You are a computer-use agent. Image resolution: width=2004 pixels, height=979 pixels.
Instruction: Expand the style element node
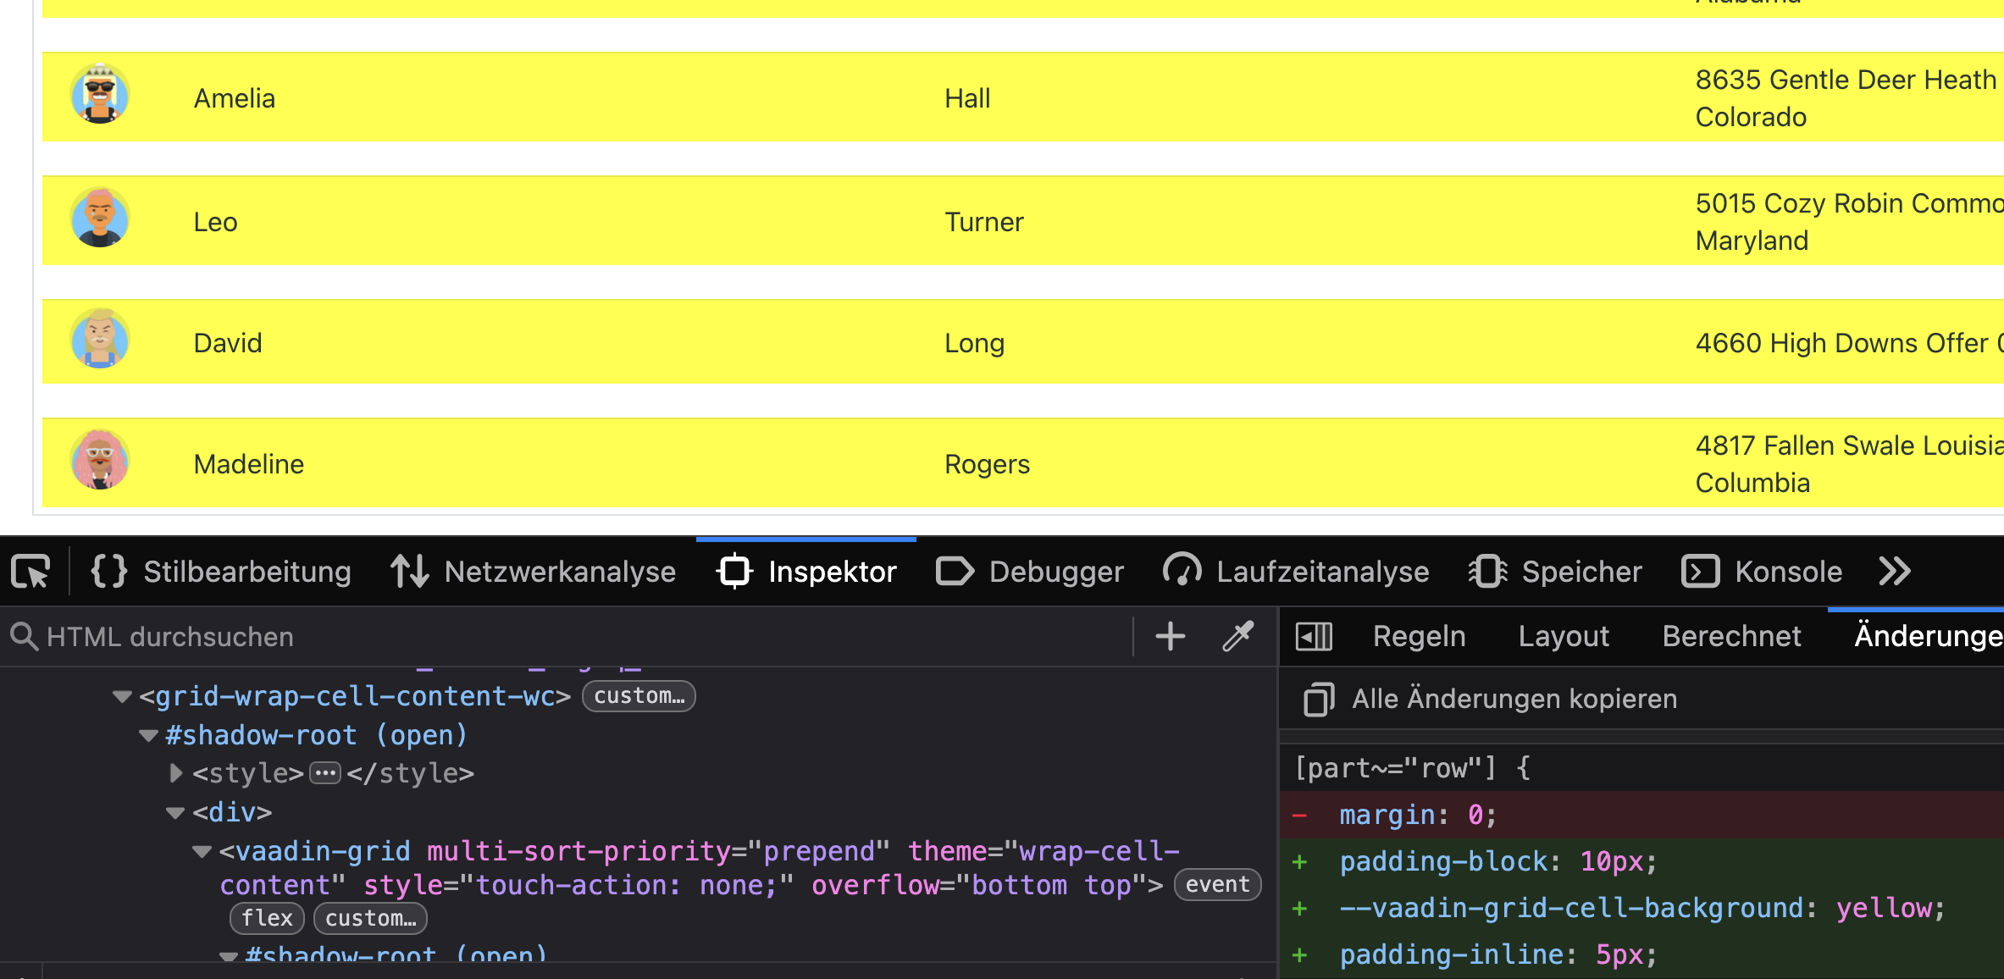(x=175, y=772)
